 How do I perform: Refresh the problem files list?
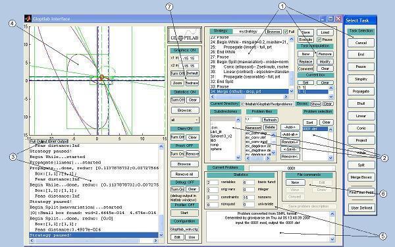click(270, 120)
